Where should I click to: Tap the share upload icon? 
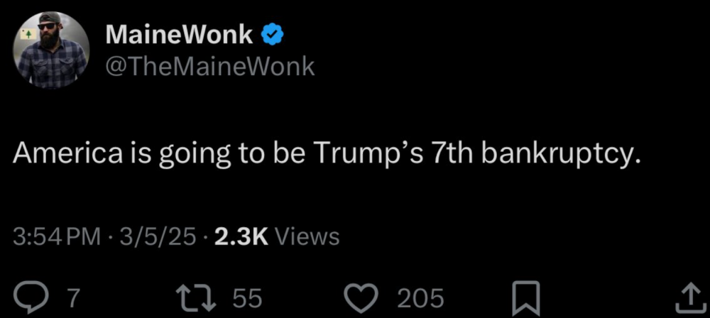pyautogui.click(x=688, y=297)
